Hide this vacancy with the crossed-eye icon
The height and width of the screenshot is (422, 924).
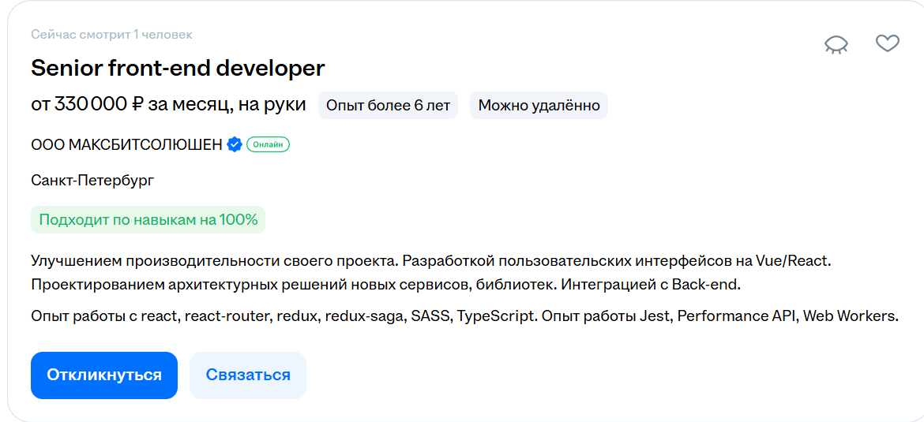pos(836,45)
